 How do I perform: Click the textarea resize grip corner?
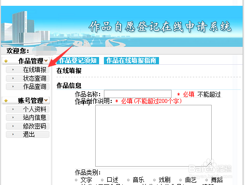tap(209, 164)
